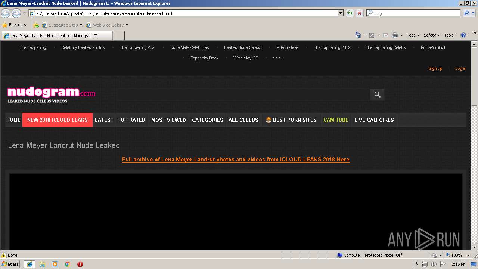
Task: Click the website search magnifier button
Action: 377,95
